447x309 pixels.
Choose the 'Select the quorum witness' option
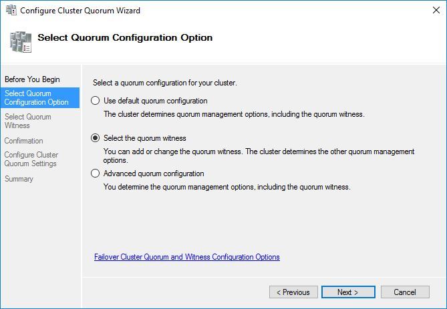95,138
